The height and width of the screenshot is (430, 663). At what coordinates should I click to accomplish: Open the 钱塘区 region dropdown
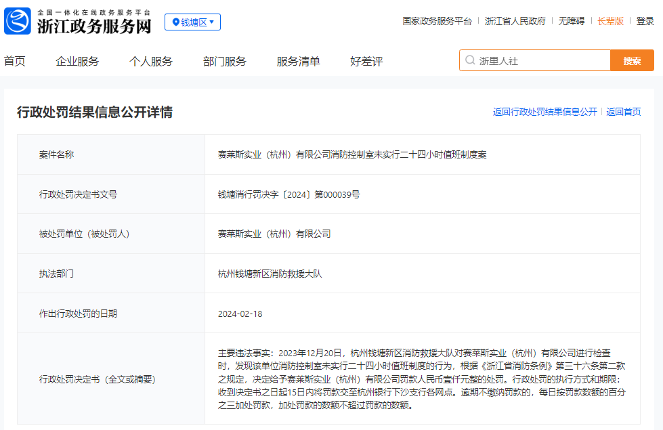pos(192,22)
